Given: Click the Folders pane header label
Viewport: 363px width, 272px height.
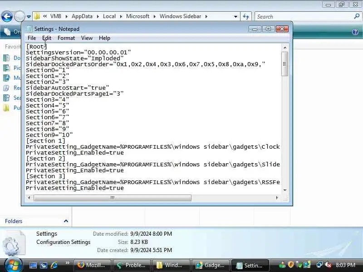Looking at the screenshot, I should (14, 221).
